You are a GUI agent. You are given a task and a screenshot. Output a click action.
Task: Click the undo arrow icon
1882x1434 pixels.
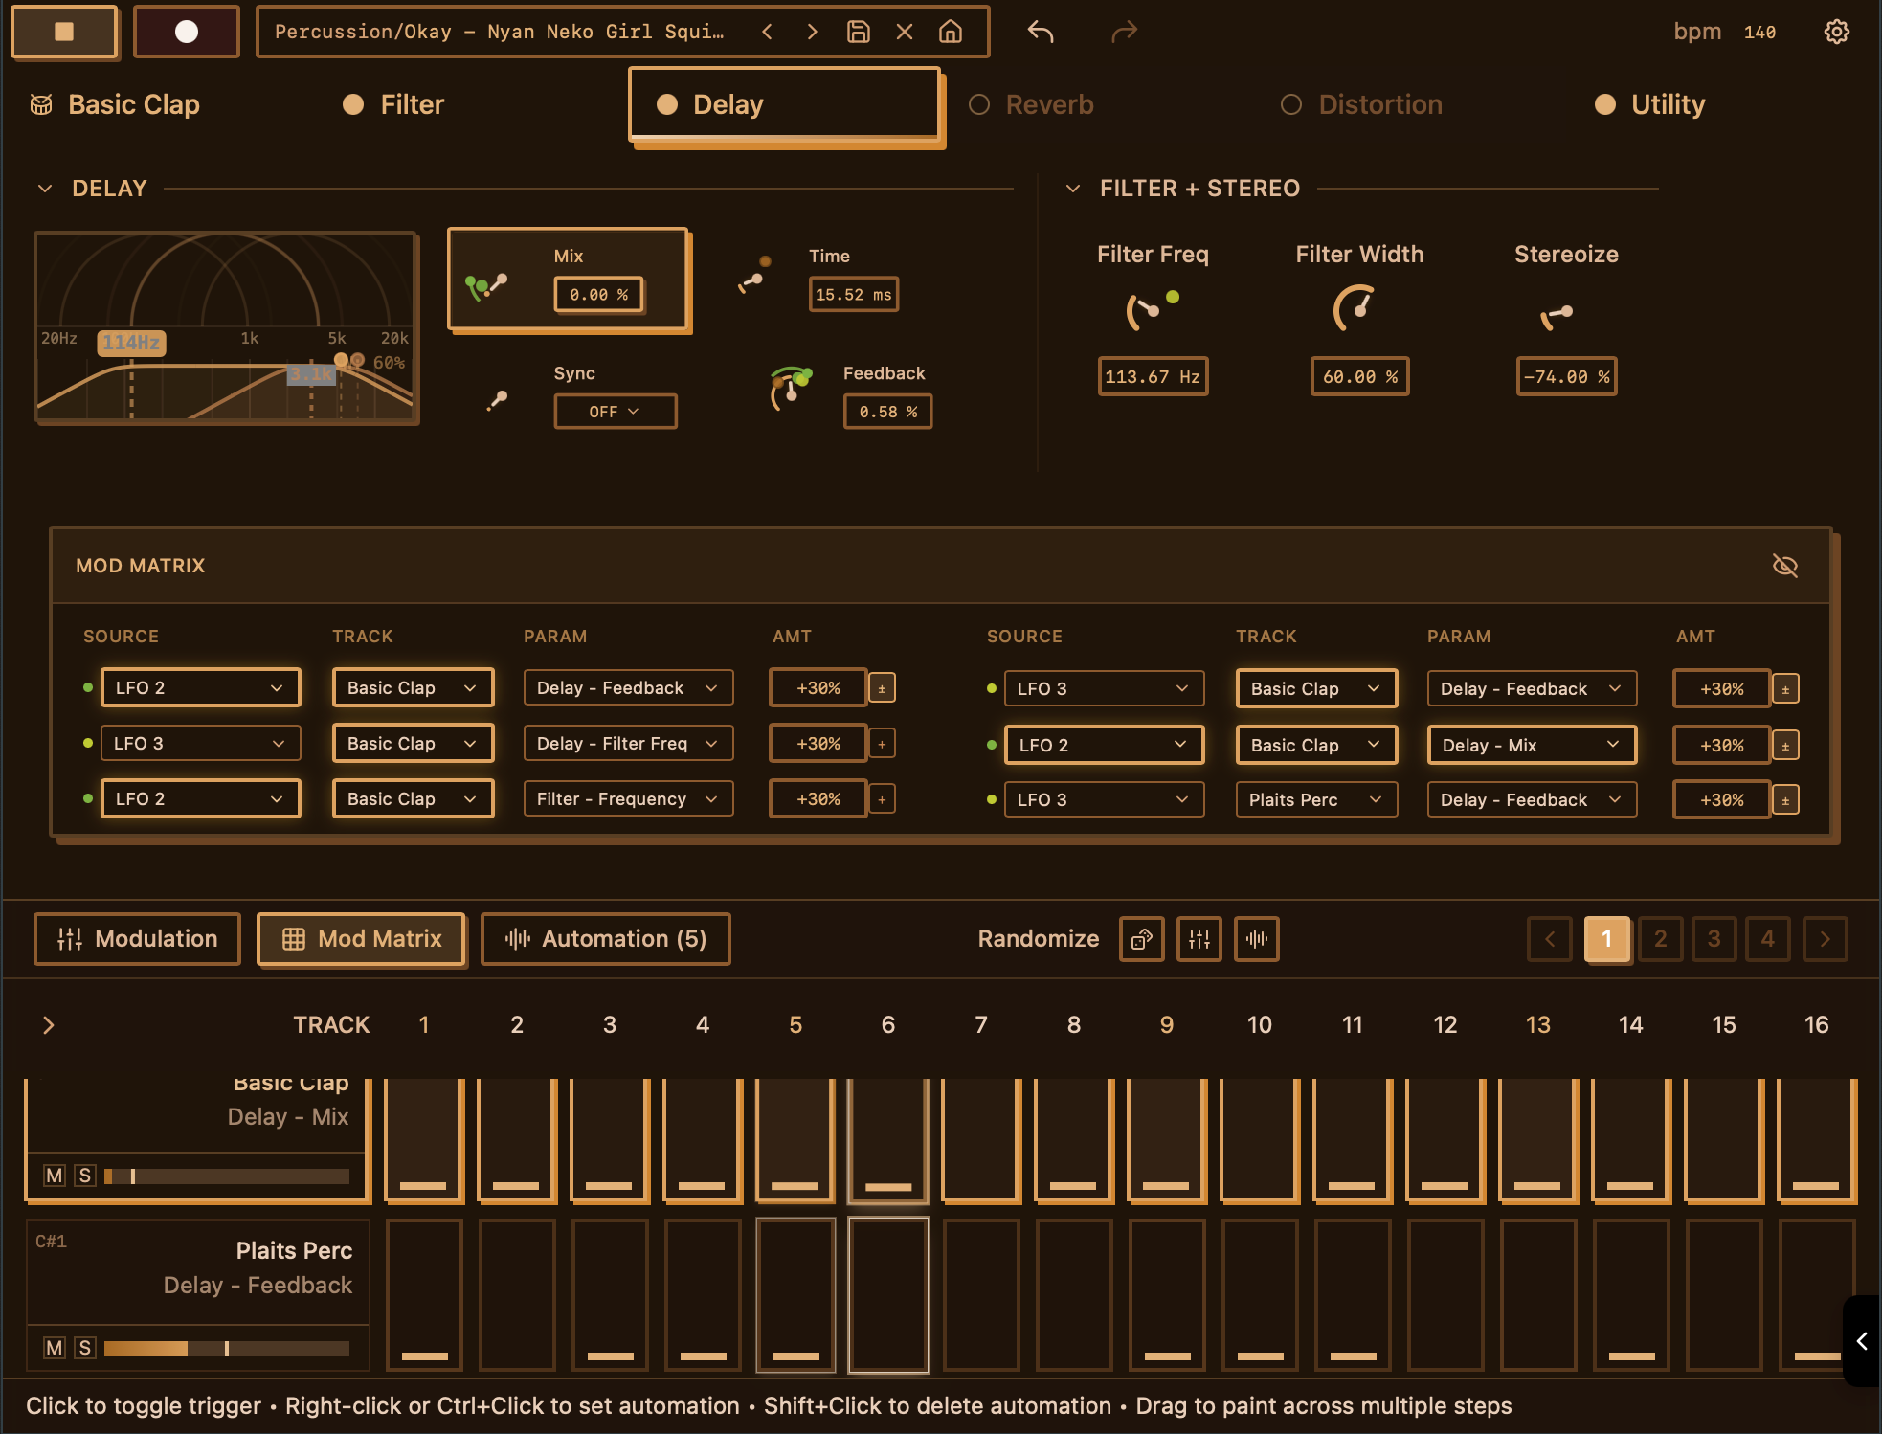tap(1041, 32)
